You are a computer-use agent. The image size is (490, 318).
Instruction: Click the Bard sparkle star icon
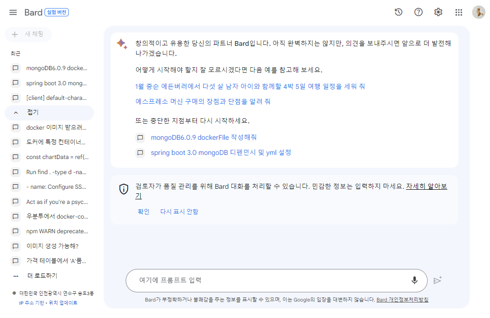pos(122,44)
